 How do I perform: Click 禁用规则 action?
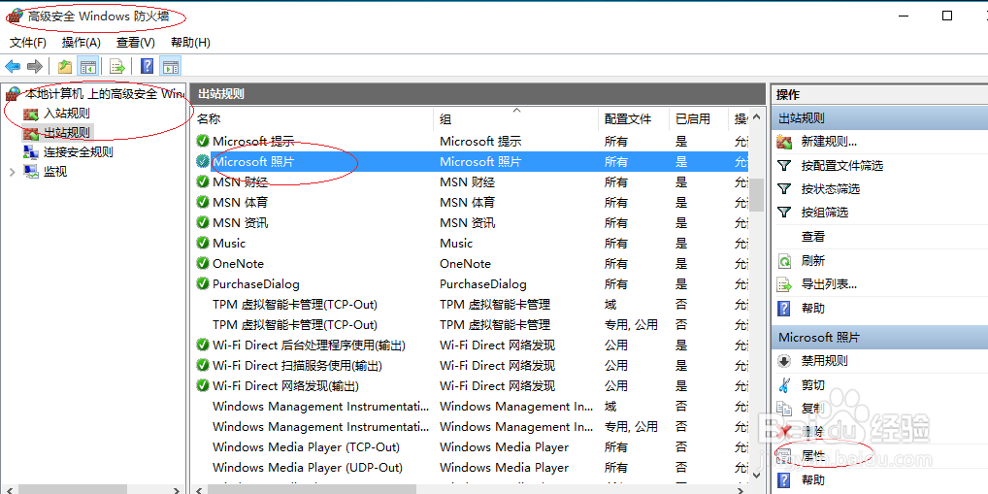click(824, 361)
